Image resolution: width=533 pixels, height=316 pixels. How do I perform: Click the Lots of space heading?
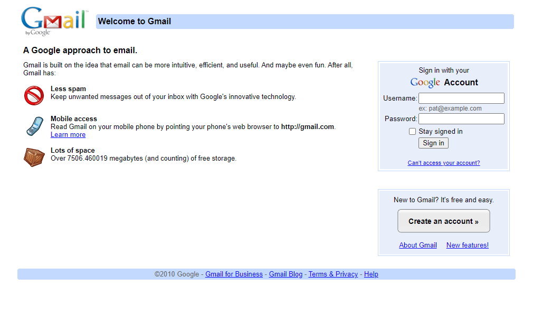[x=73, y=150]
